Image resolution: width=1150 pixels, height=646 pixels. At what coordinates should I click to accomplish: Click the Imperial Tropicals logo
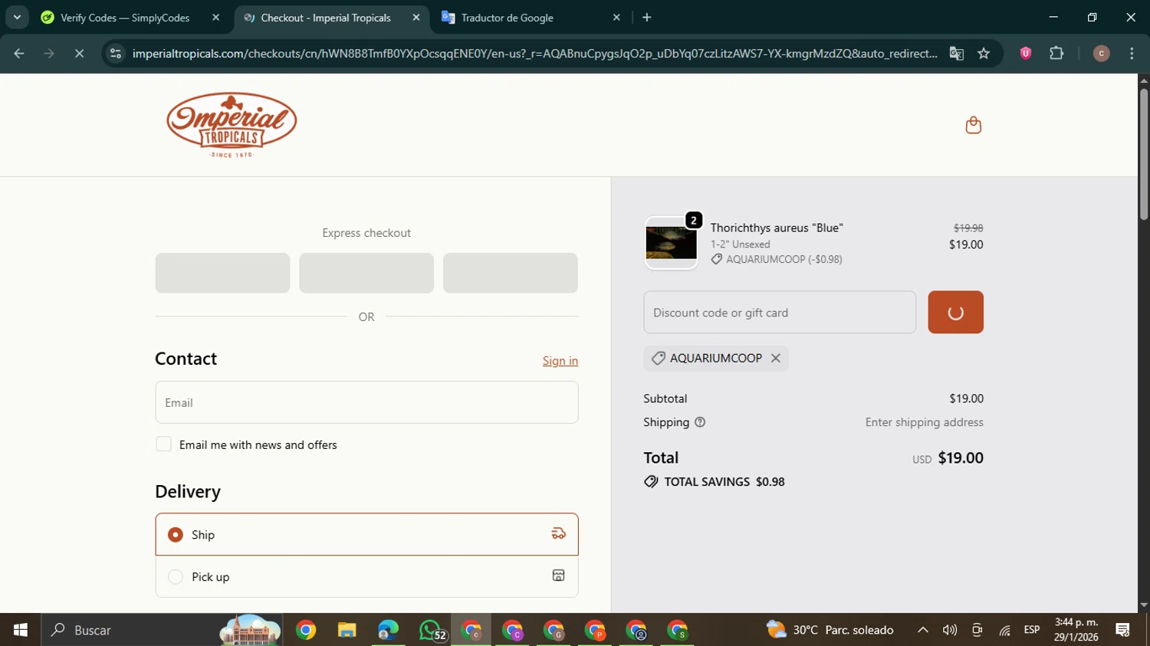232,125
